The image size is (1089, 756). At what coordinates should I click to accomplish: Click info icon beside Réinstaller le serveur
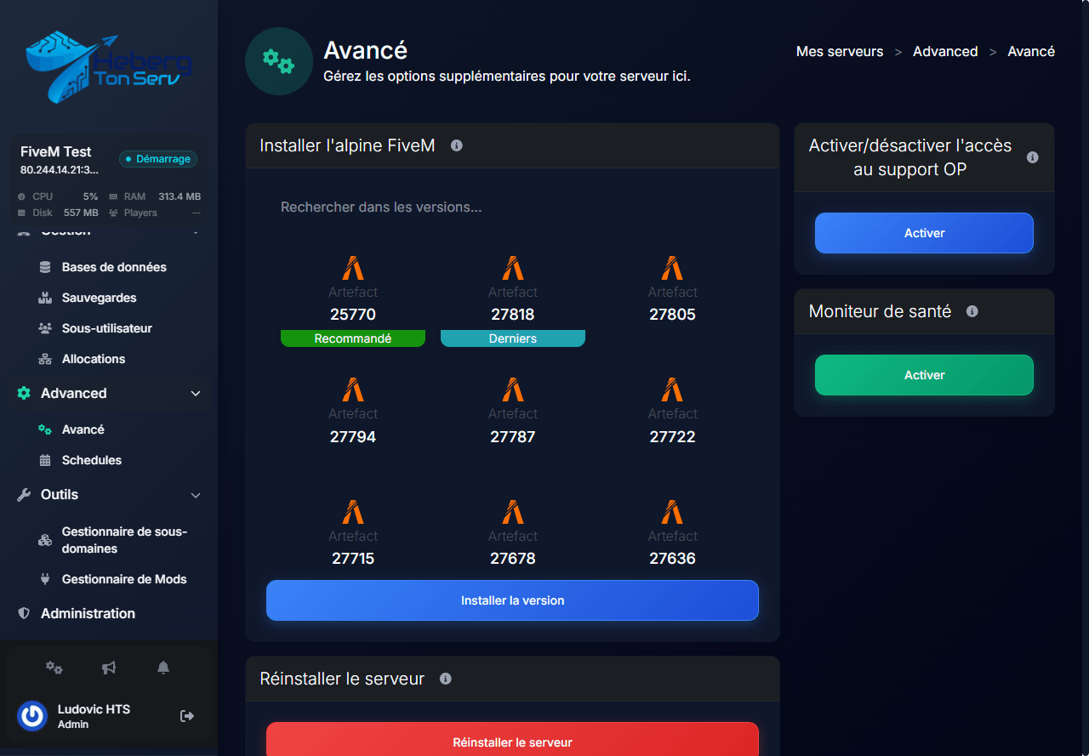pos(445,679)
